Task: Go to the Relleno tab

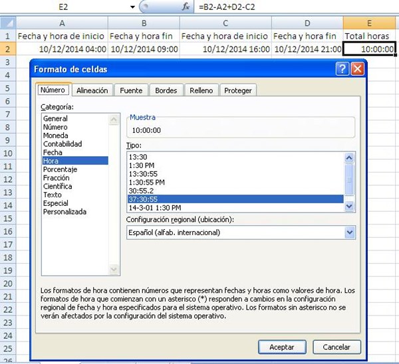Action: [x=201, y=90]
